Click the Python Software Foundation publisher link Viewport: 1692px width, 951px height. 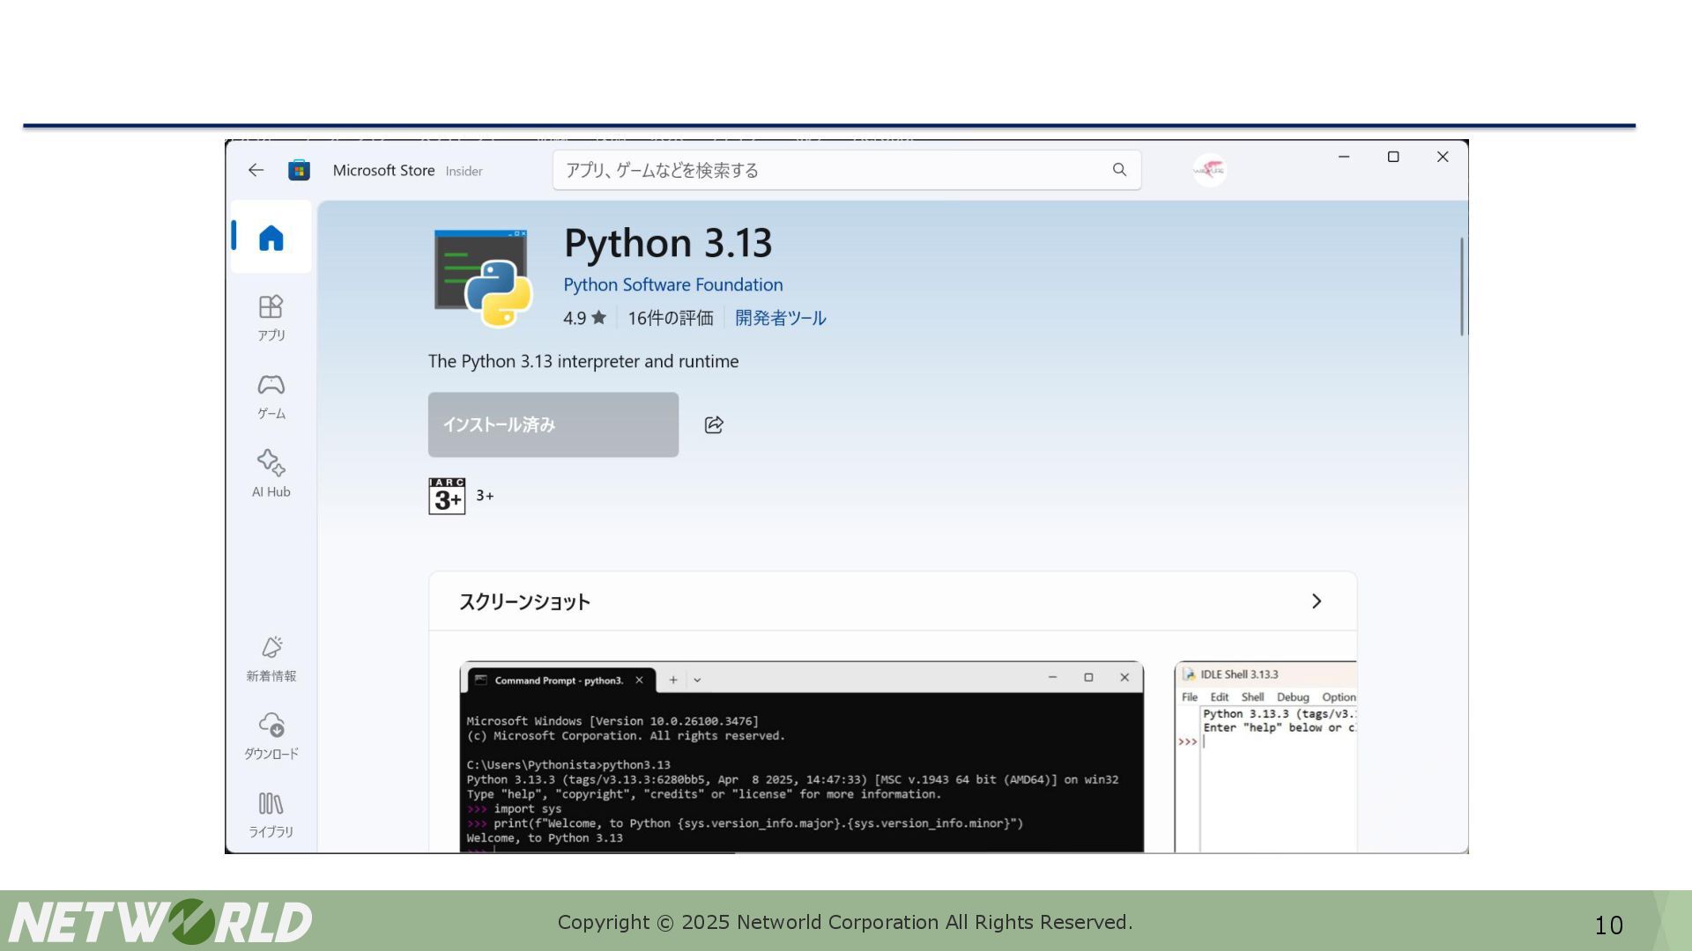pyautogui.click(x=672, y=284)
